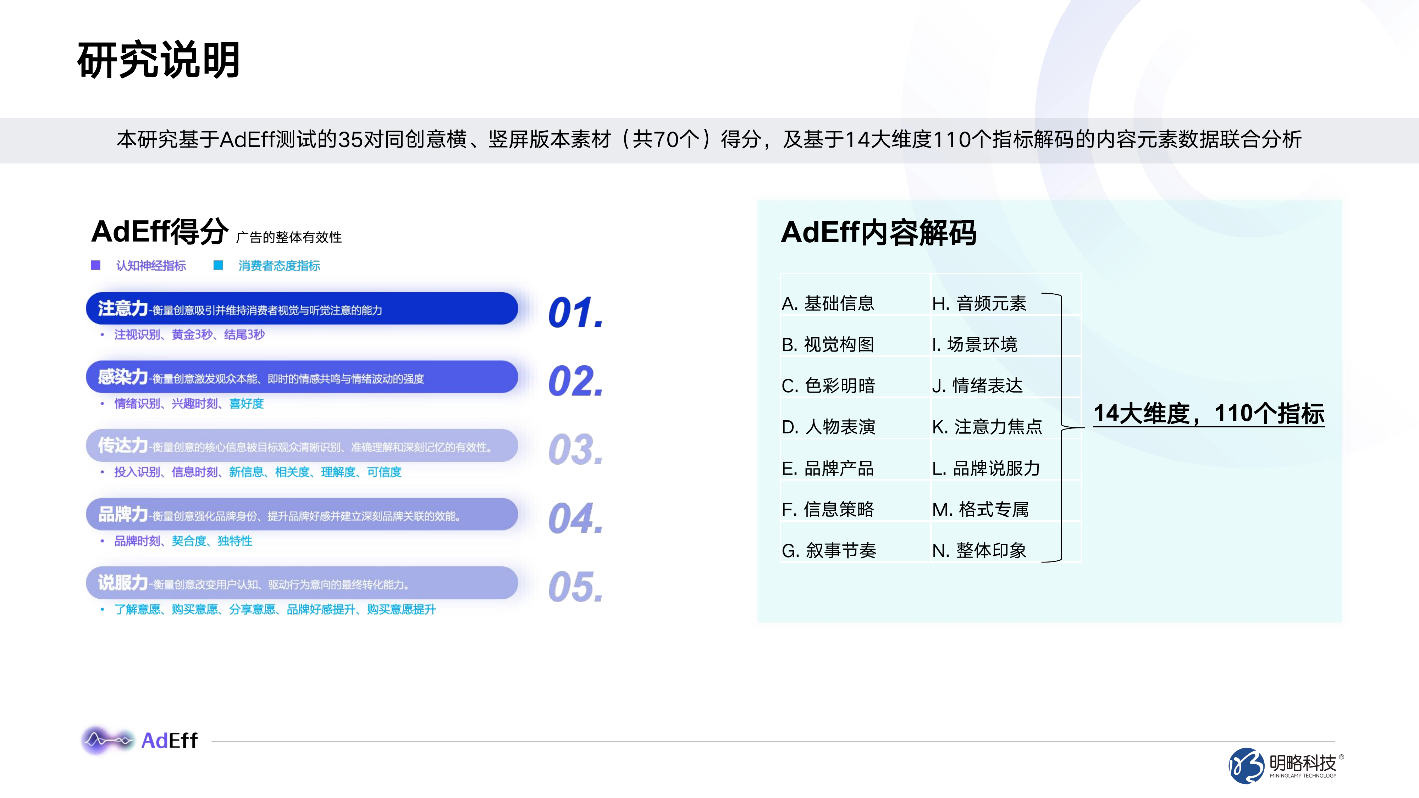Click the MININGLAMP TECHNOLOGY caption
The width and height of the screenshot is (1419, 798).
pyautogui.click(x=1303, y=776)
